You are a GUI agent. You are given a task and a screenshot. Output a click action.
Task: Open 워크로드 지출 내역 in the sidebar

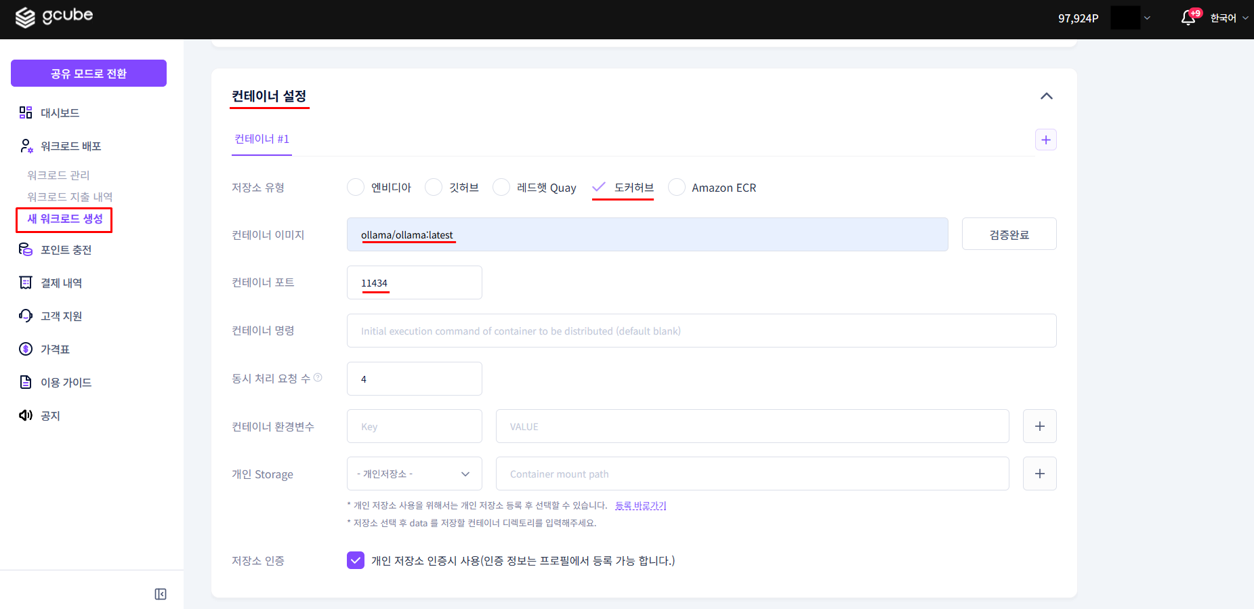pyautogui.click(x=70, y=196)
